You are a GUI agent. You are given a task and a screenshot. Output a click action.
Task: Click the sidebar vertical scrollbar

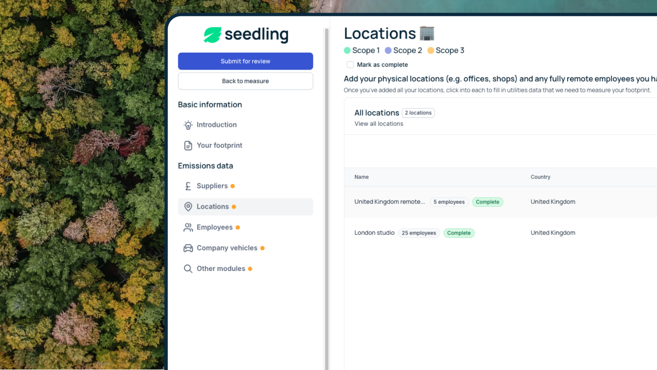(x=326, y=171)
